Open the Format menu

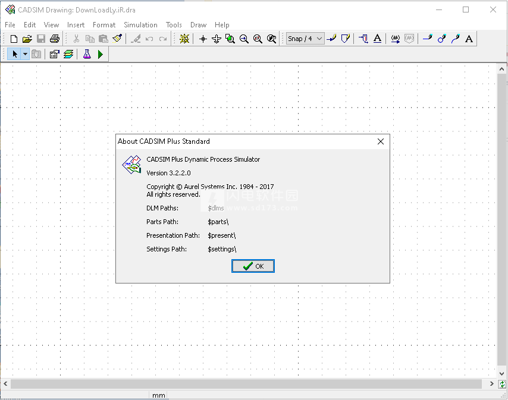click(104, 25)
